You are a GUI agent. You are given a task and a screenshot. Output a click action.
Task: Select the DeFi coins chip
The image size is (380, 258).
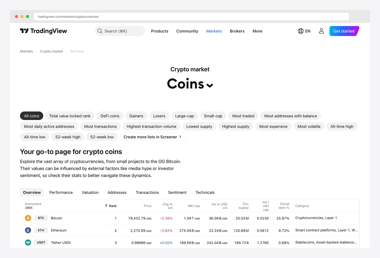pos(110,116)
